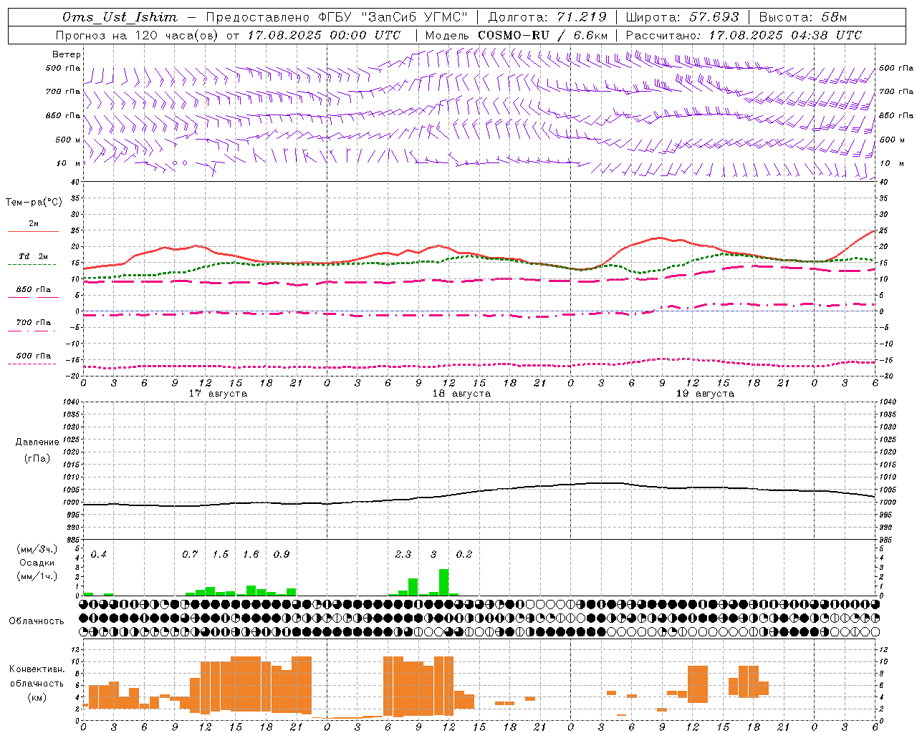Click the red 2м temperature legend line

(33, 231)
